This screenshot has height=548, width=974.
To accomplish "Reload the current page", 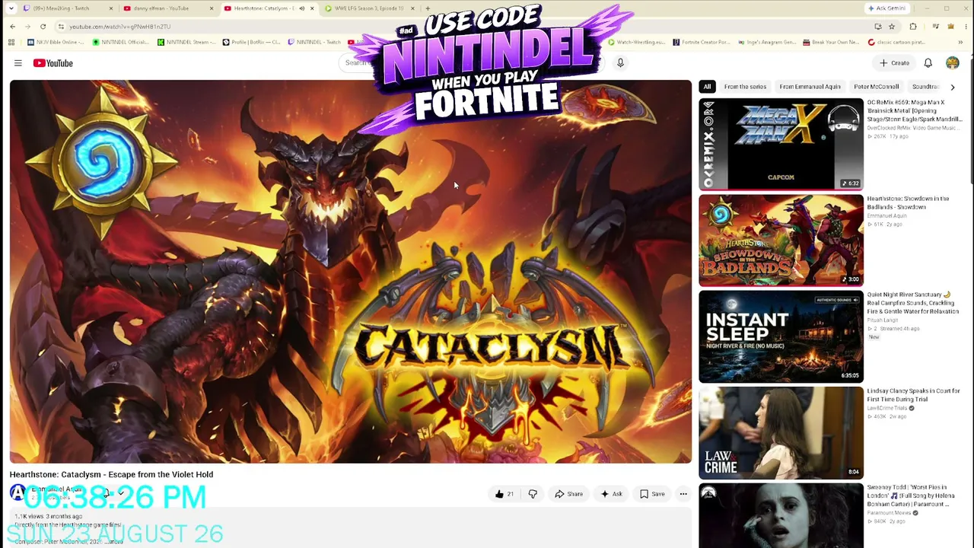I will 43,27.
